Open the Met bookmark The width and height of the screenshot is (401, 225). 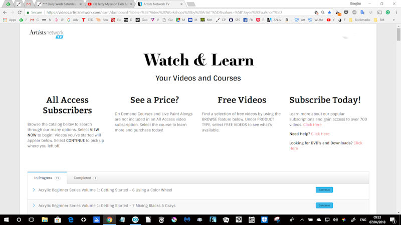(x=207, y=19)
